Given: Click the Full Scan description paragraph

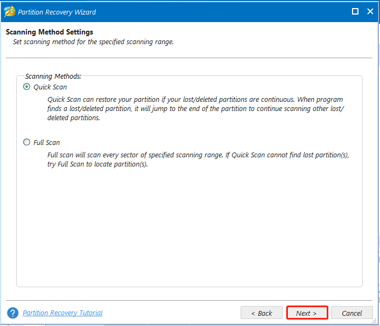Looking at the screenshot, I should point(198,159).
